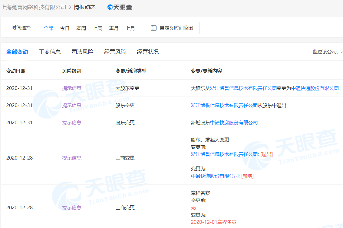343x228 pixels.
Task: Click the 2020-12-01章程备案 red text
Action: point(214,222)
